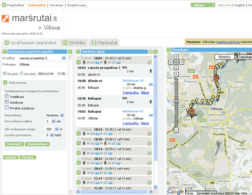Image resolution: width=252 pixels, height=195 pixels.
Task: Expand the 18:24 - 19:35 route details
Action: 79,134
